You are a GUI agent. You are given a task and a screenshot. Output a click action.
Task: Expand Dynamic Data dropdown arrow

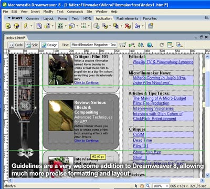pos(31,26)
